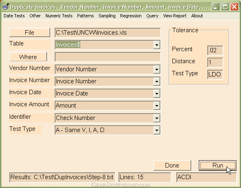This screenshot has height=188, width=241.
Task: Open the Query menu
Action: tap(152, 16)
